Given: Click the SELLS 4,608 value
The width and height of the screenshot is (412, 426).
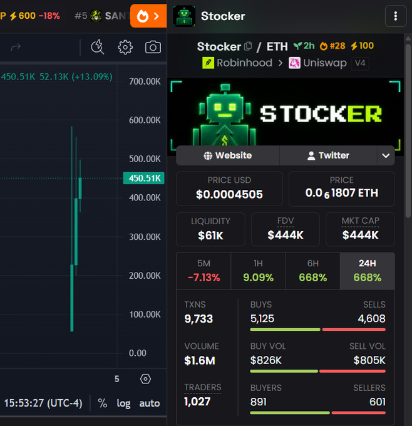Looking at the screenshot, I should click(371, 318).
